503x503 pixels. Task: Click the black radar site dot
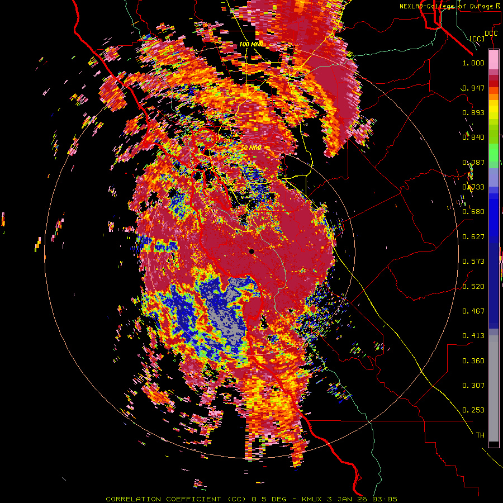click(251, 251)
